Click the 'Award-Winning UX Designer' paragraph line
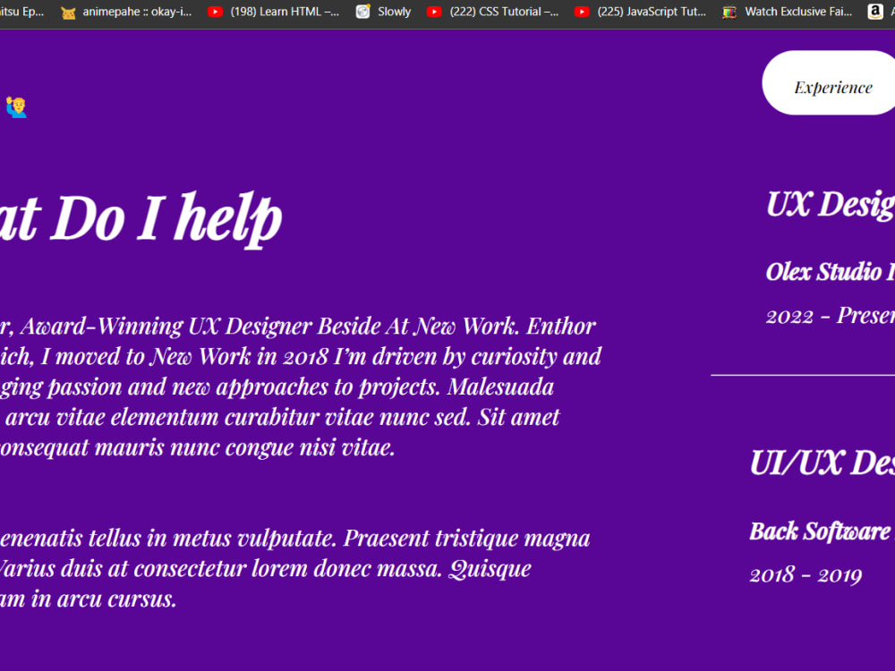895x671 pixels. 298,327
